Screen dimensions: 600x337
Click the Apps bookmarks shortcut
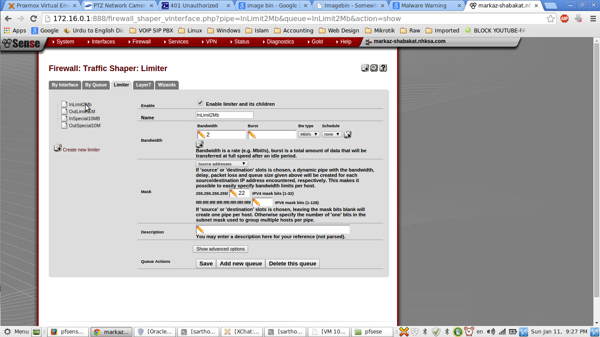[15, 31]
